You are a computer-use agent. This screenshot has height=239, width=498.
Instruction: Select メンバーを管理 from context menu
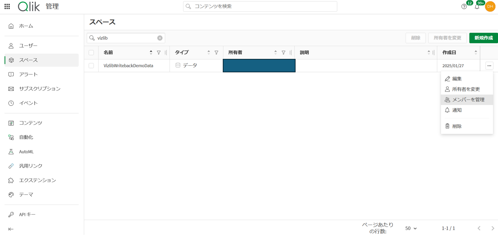(468, 100)
